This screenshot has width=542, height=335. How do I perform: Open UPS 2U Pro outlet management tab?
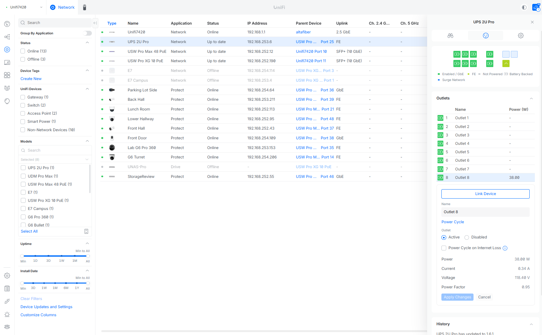486,36
